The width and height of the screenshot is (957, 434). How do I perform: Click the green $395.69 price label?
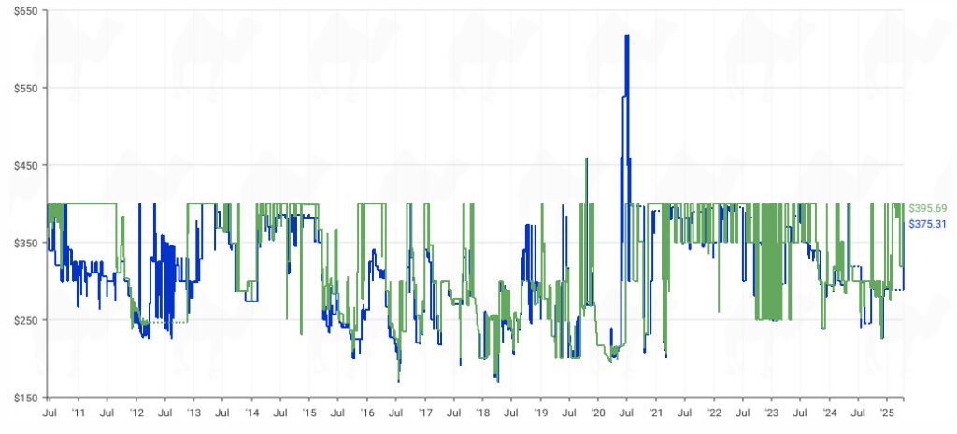(927, 207)
